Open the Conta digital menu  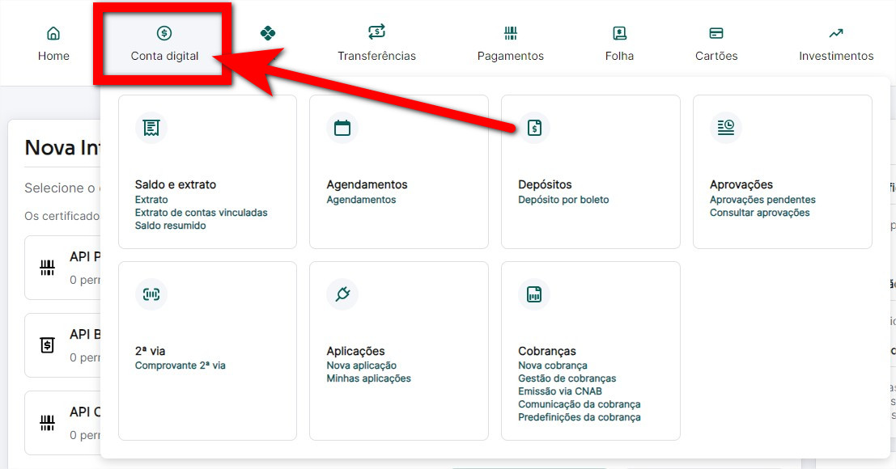[x=164, y=44]
